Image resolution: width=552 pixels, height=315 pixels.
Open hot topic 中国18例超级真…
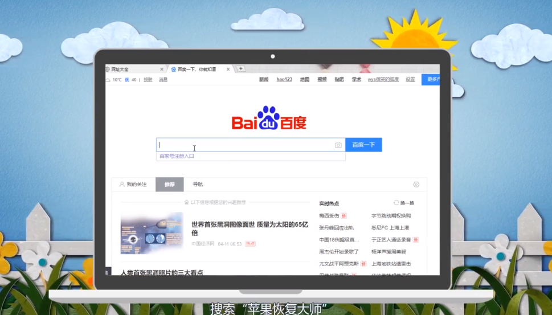tap(339, 240)
